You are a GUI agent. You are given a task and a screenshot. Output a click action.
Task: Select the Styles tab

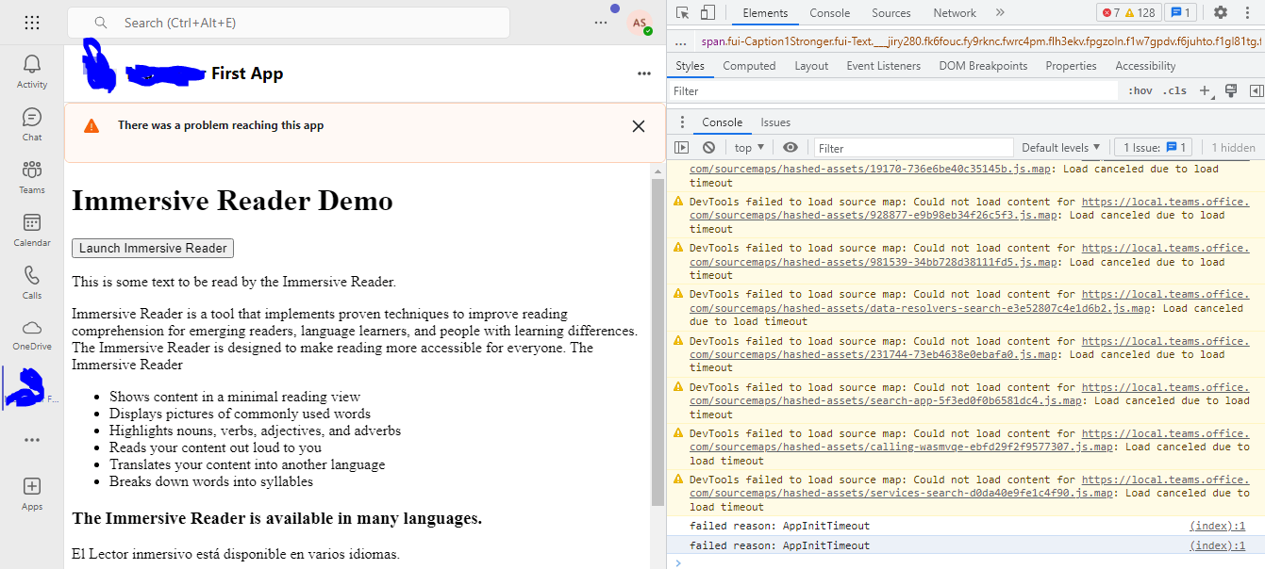[x=690, y=66]
